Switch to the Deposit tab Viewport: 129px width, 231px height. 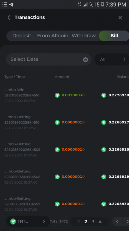[x=22, y=36]
